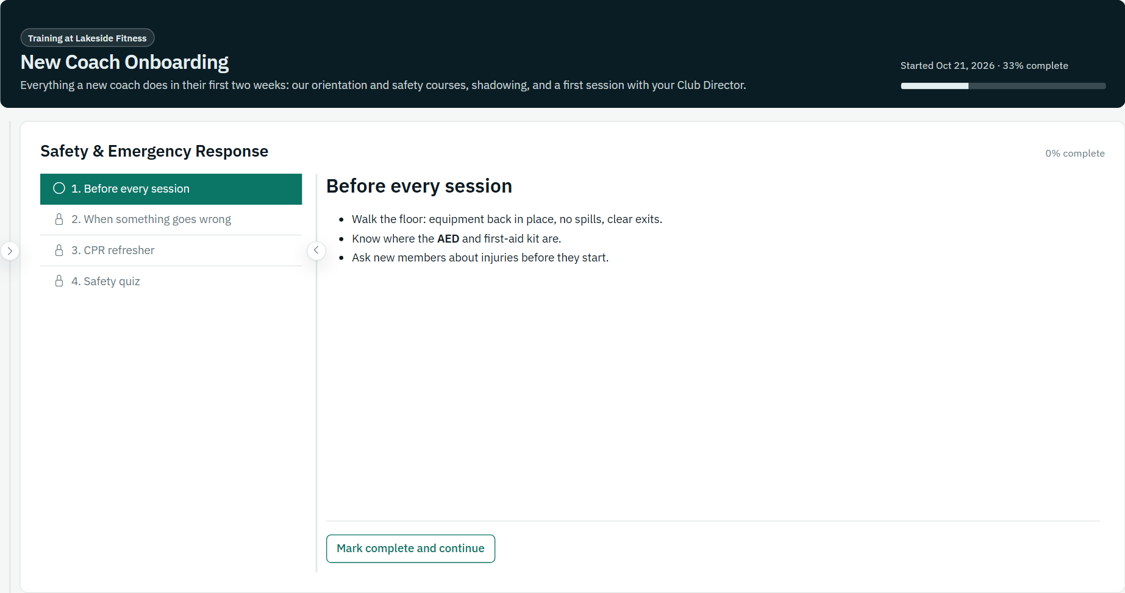Click the lock icon next to When something goes wrong
Image resolution: width=1125 pixels, height=593 pixels.
pos(59,219)
